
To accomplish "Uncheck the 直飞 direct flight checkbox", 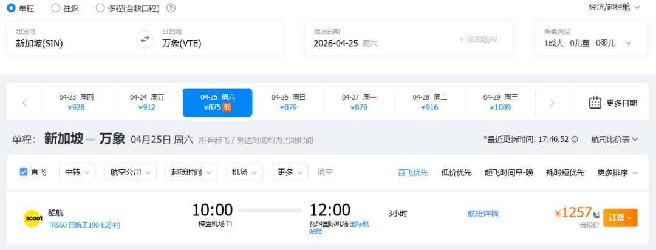I will pyautogui.click(x=24, y=172).
